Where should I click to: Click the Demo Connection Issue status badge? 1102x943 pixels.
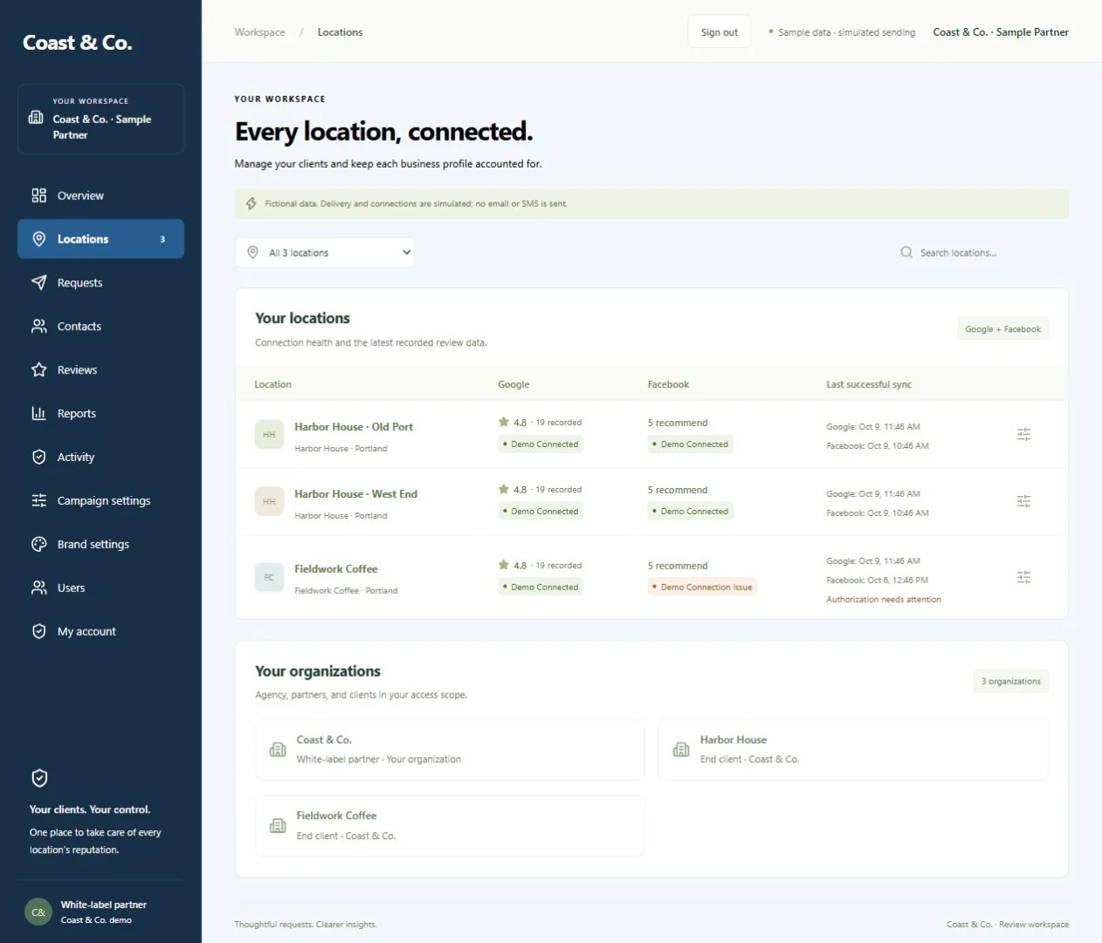tap(702, 588)
